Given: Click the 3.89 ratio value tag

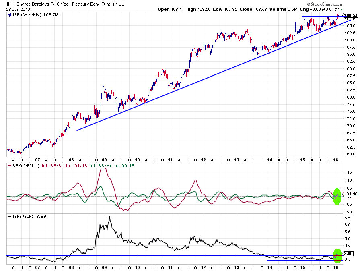Looking at the screenshot, I should pyautogui.click(x=348, y=254).
